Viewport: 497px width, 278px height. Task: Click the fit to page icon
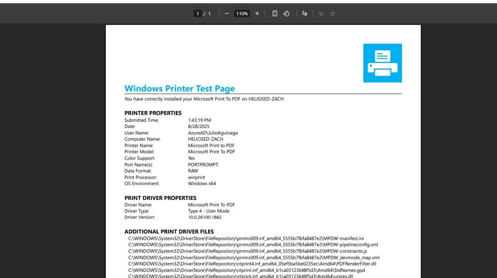[x=275, y=13]
